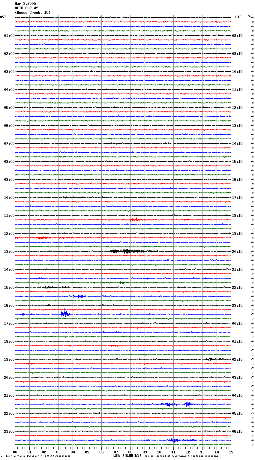Select the 09:00 MST time label
Viewport: 255px width, 460px height.
9,180
